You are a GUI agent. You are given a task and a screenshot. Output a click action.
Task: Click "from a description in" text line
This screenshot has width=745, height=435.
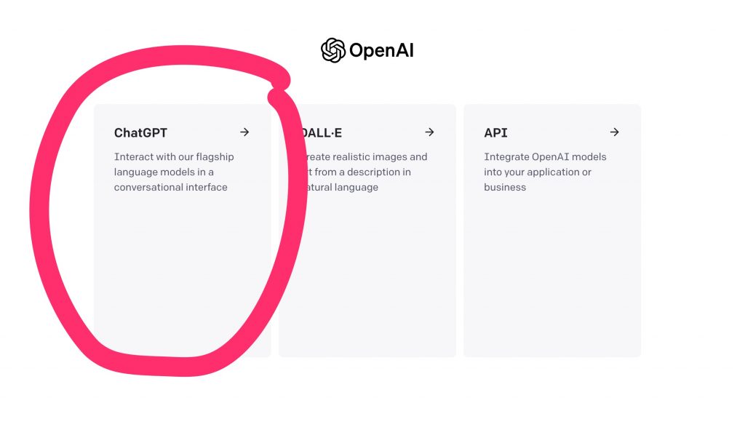click(362, 172)
